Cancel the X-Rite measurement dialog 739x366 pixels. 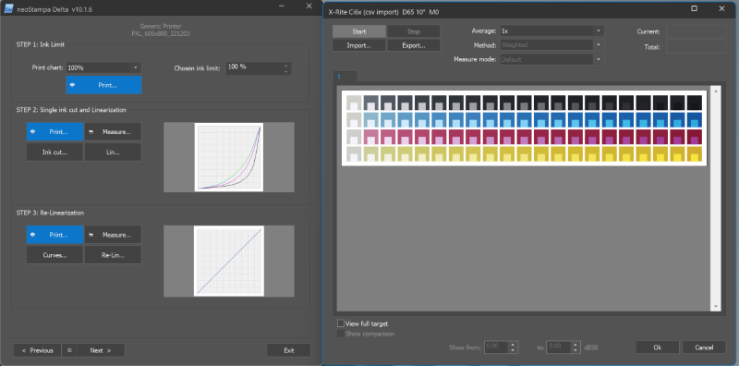pos(704,348)
